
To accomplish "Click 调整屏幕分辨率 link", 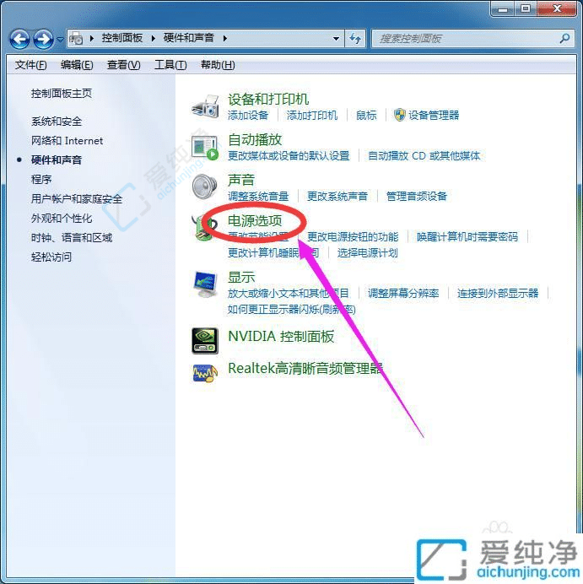I will 403,293.
